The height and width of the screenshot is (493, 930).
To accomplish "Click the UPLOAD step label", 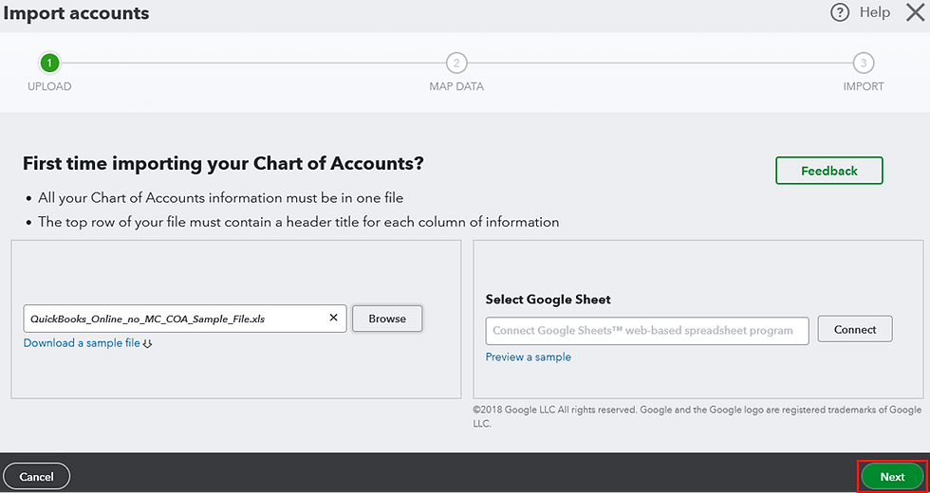I will [x=49, y=86].
